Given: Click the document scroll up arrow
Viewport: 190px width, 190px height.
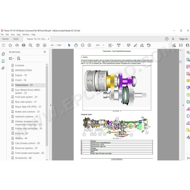Looking at the screenshot, I should tap(180, 50).
